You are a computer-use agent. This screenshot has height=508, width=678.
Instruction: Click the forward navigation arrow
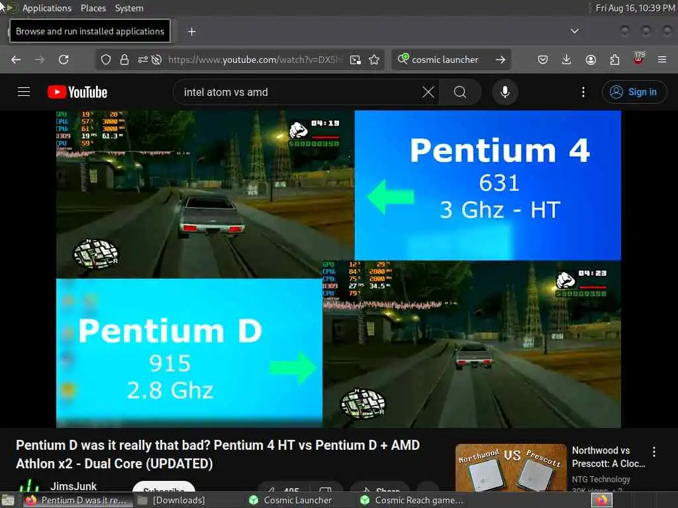40,60
